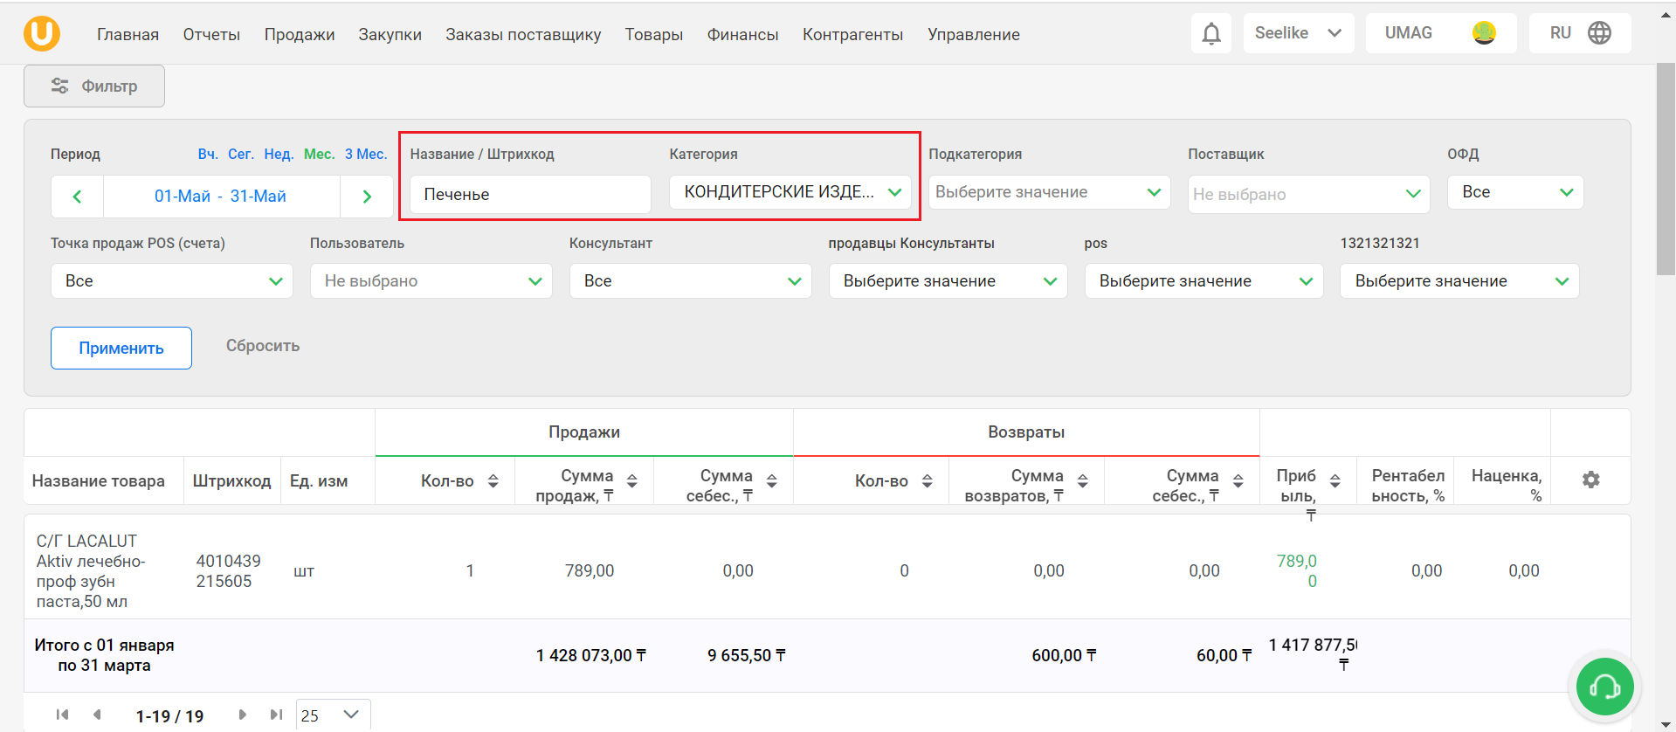
Task: Open the notifications bell
Action: [x=1211, y=33]
